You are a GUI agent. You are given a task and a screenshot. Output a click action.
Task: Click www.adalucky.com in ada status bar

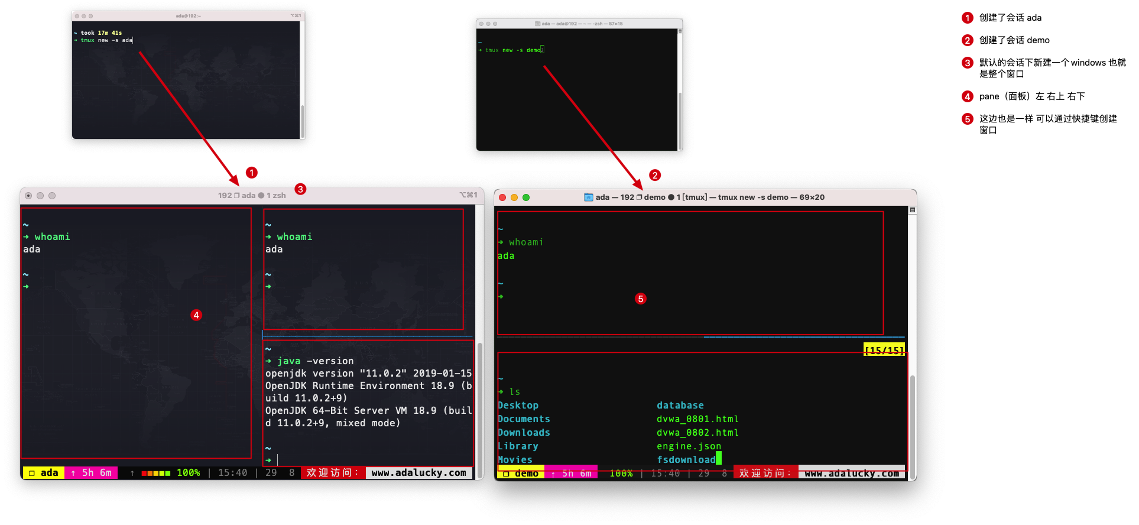point(418,473)
